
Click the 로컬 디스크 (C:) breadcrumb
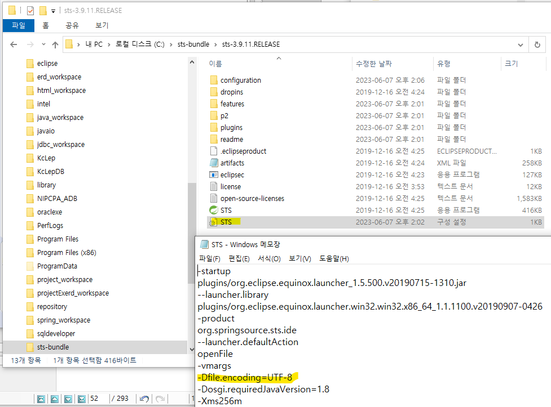coord(140,44)
